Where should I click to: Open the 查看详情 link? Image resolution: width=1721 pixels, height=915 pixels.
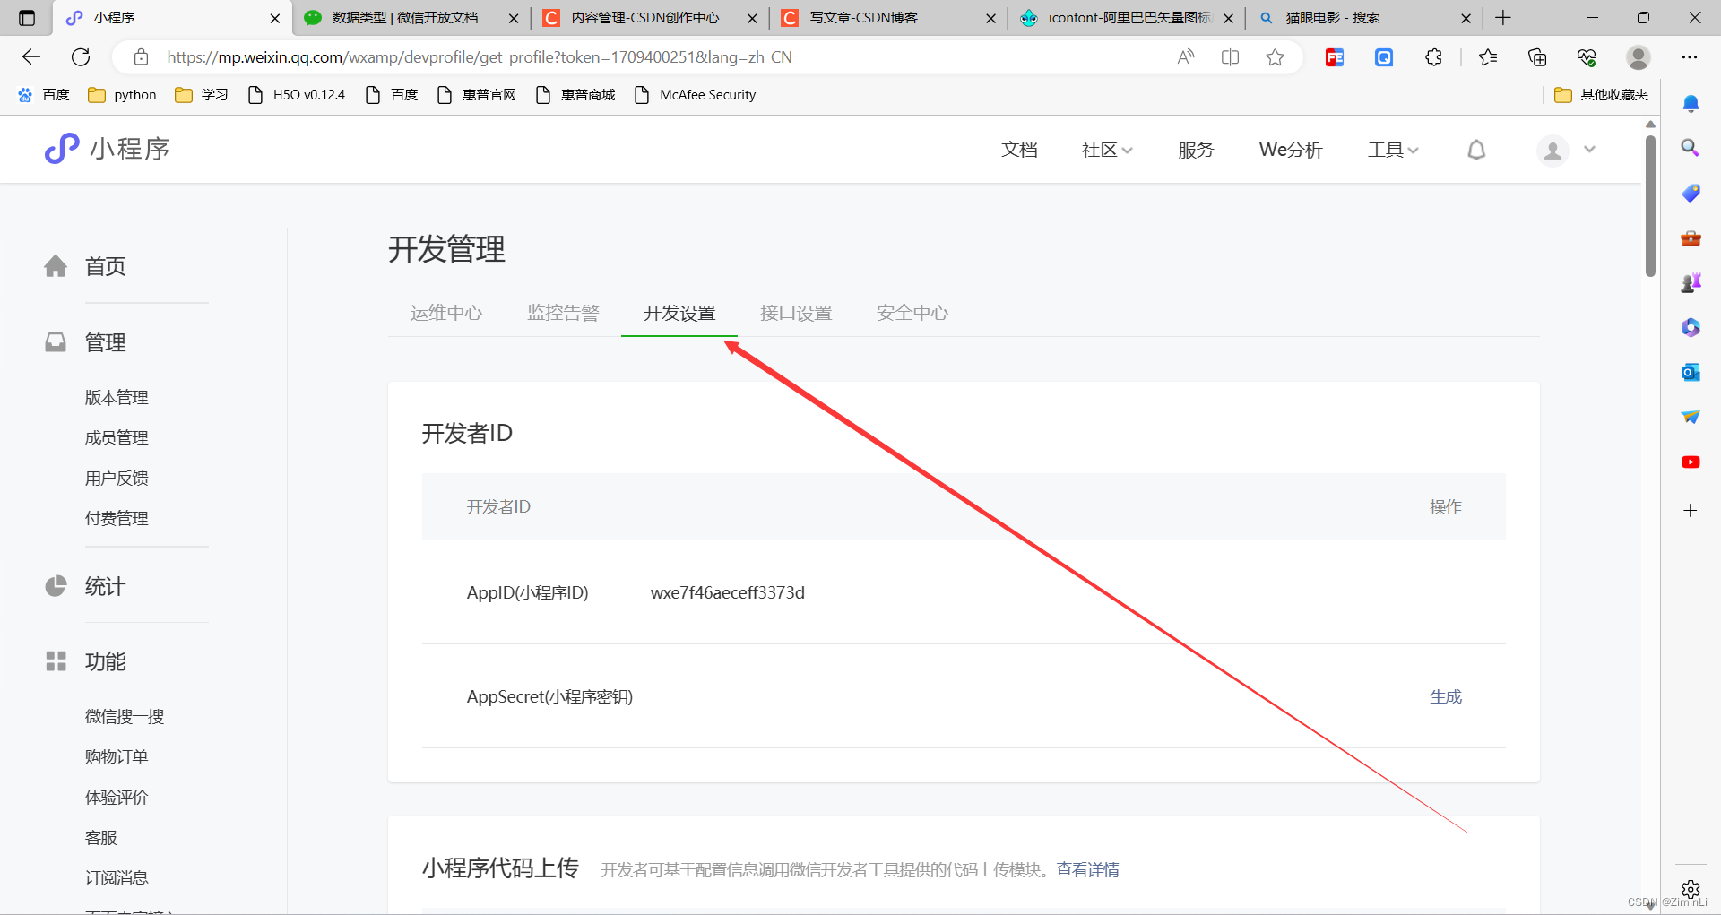point(1087,869)
